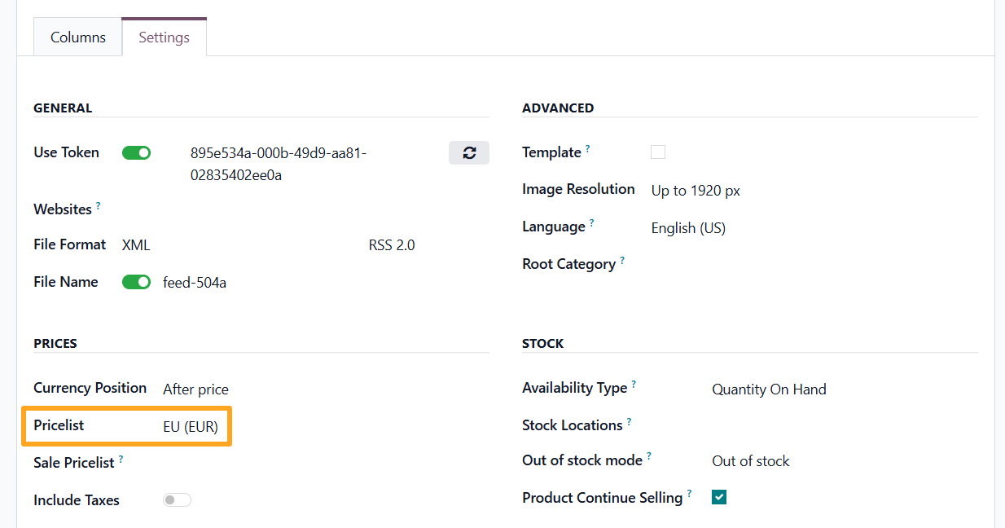Click the regenerate token refresh icon
Viewport: 1005px width, 528px height.
pos(469,153)
